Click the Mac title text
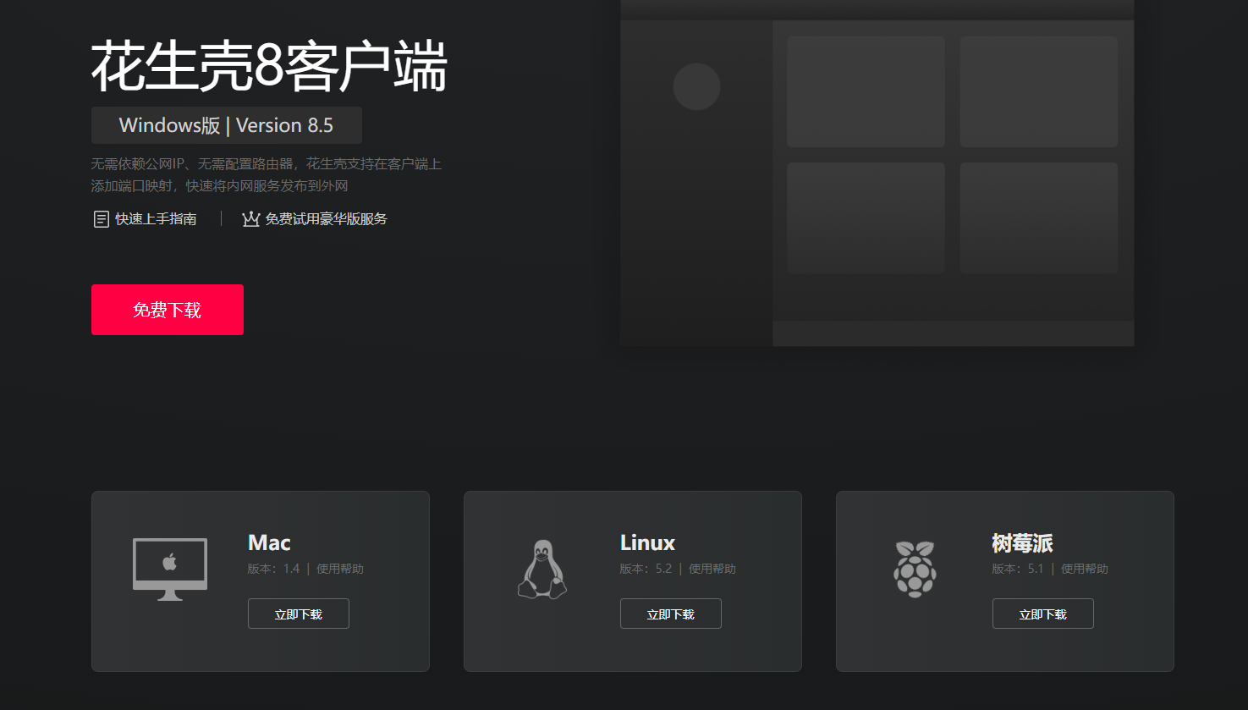This screenshot has width=1248, height=710. tap(269, 542)
